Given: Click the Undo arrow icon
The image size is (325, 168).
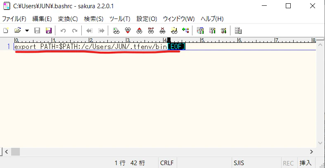Looking at the screenshot, I should click(x=63, y=30).
